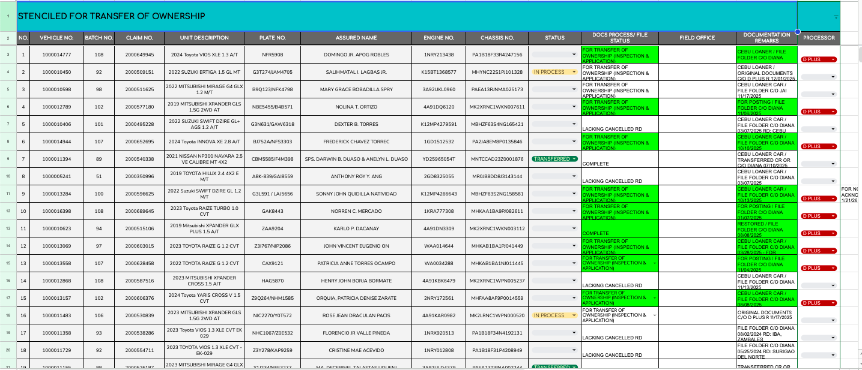Select claim number cell 2000509151
Screen dimensions: 862x370
(139, 72)
